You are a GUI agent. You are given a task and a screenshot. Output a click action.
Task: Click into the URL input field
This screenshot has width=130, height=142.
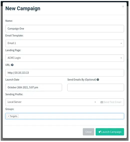(65, 73)
